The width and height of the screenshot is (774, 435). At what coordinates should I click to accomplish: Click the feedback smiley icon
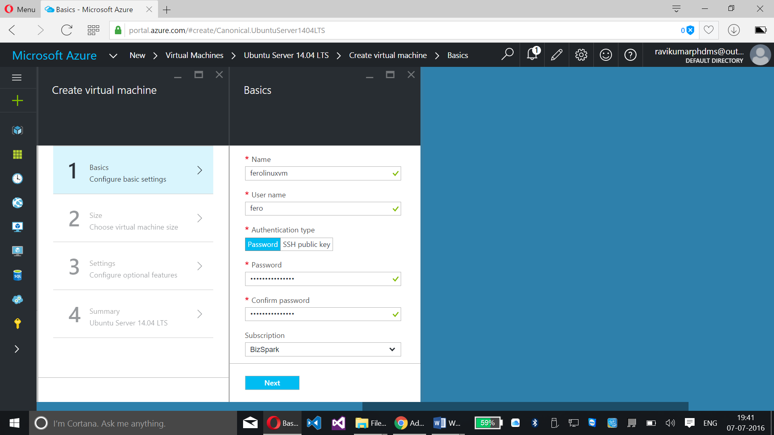[x=605, y=55]
